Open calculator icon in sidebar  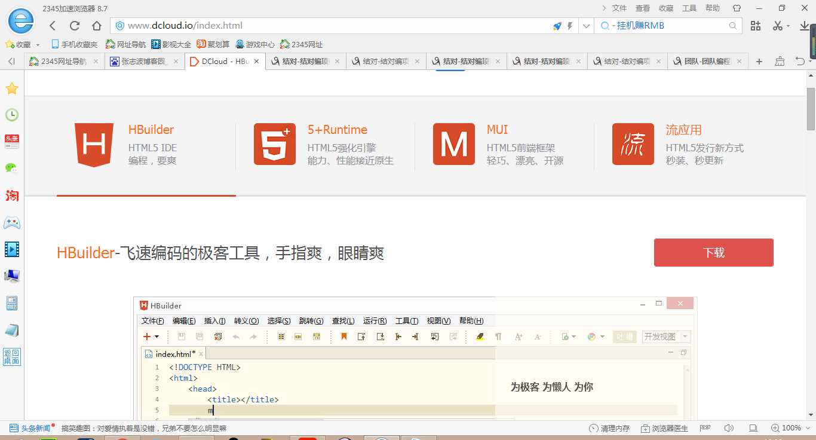(x=12, y=303)
